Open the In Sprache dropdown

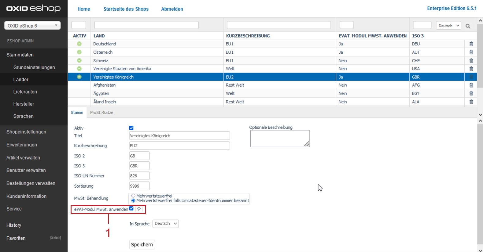click(165, 224)
